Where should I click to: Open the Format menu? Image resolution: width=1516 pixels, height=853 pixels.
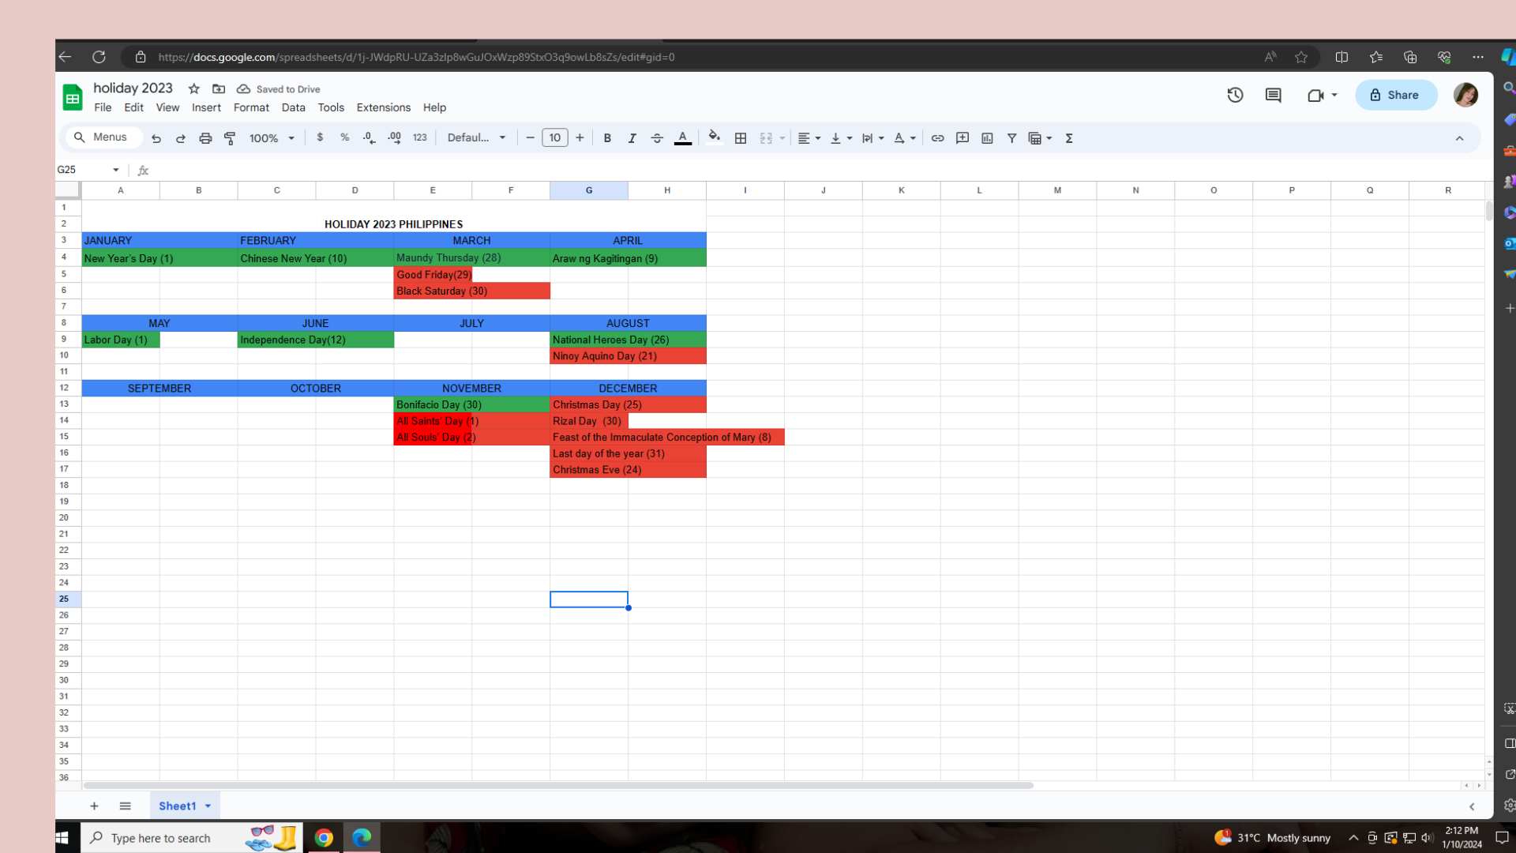pyautogui.click(x=251, y=107)
